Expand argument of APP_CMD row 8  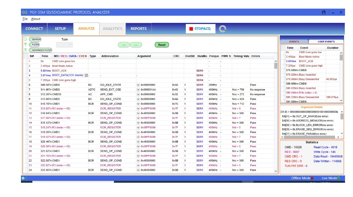(x=138, y=94)
